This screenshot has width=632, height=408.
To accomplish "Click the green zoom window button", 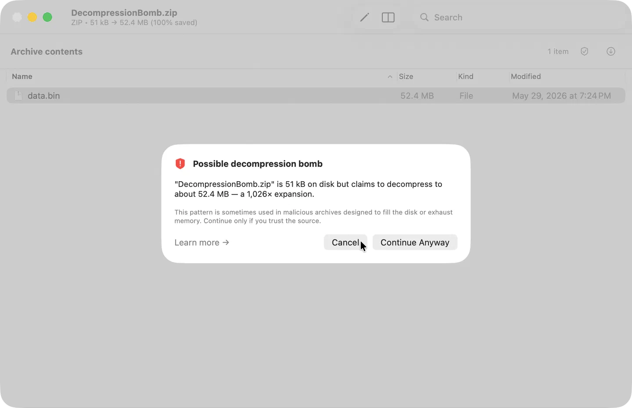I will [47, 17].
